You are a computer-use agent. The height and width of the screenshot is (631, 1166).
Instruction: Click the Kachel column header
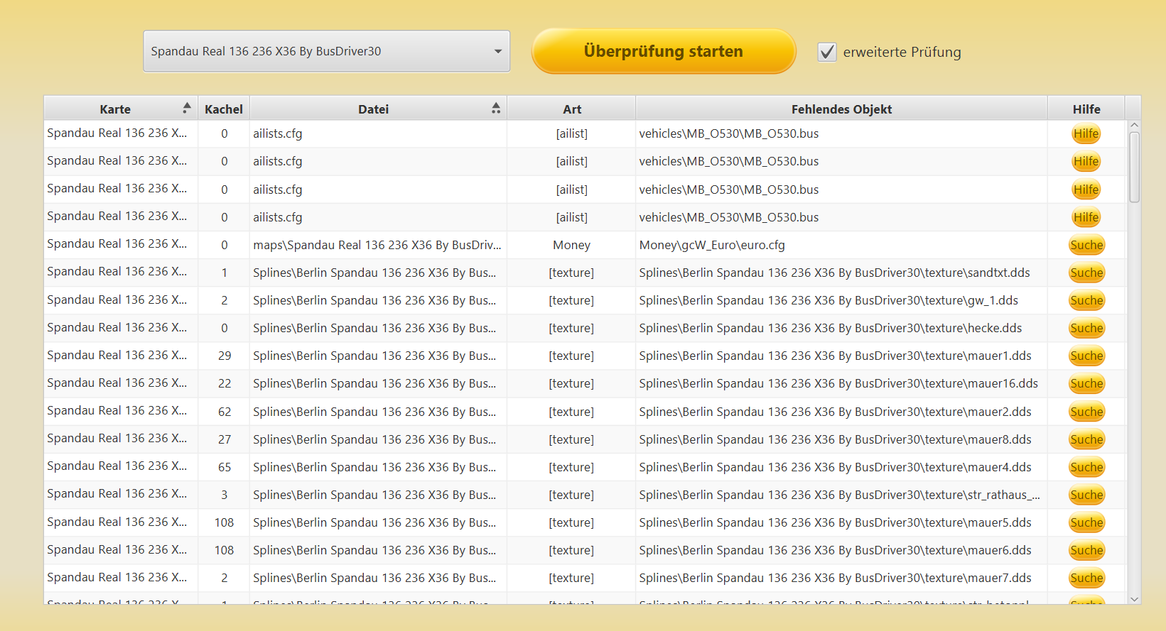[223, 109]
